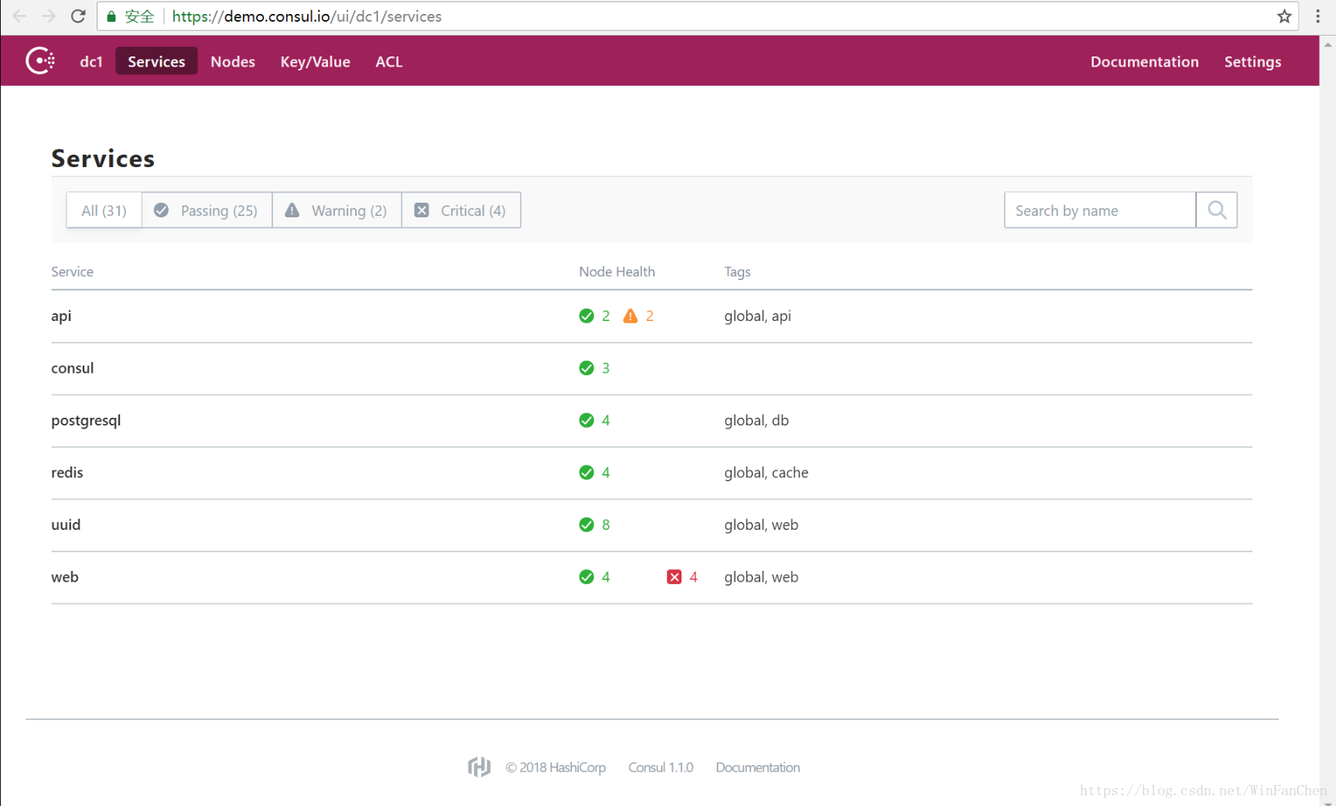Viewport: 1336px width, 806px height.
Task: Click the red critical icon in the web row
Action: coord(675,577)
